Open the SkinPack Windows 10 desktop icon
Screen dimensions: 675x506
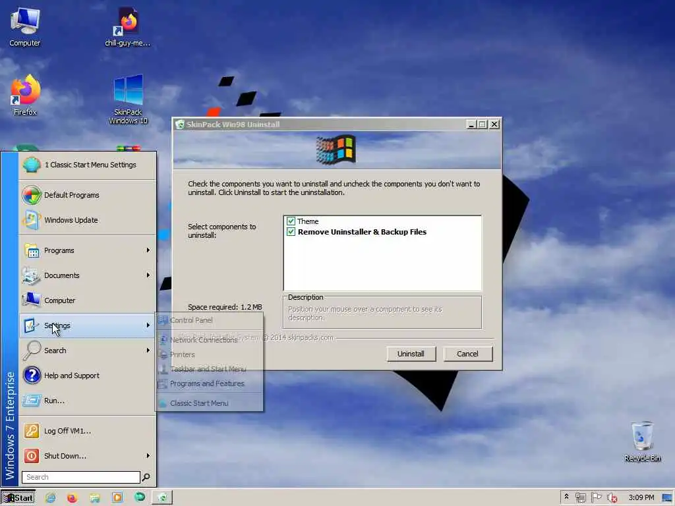128,99
